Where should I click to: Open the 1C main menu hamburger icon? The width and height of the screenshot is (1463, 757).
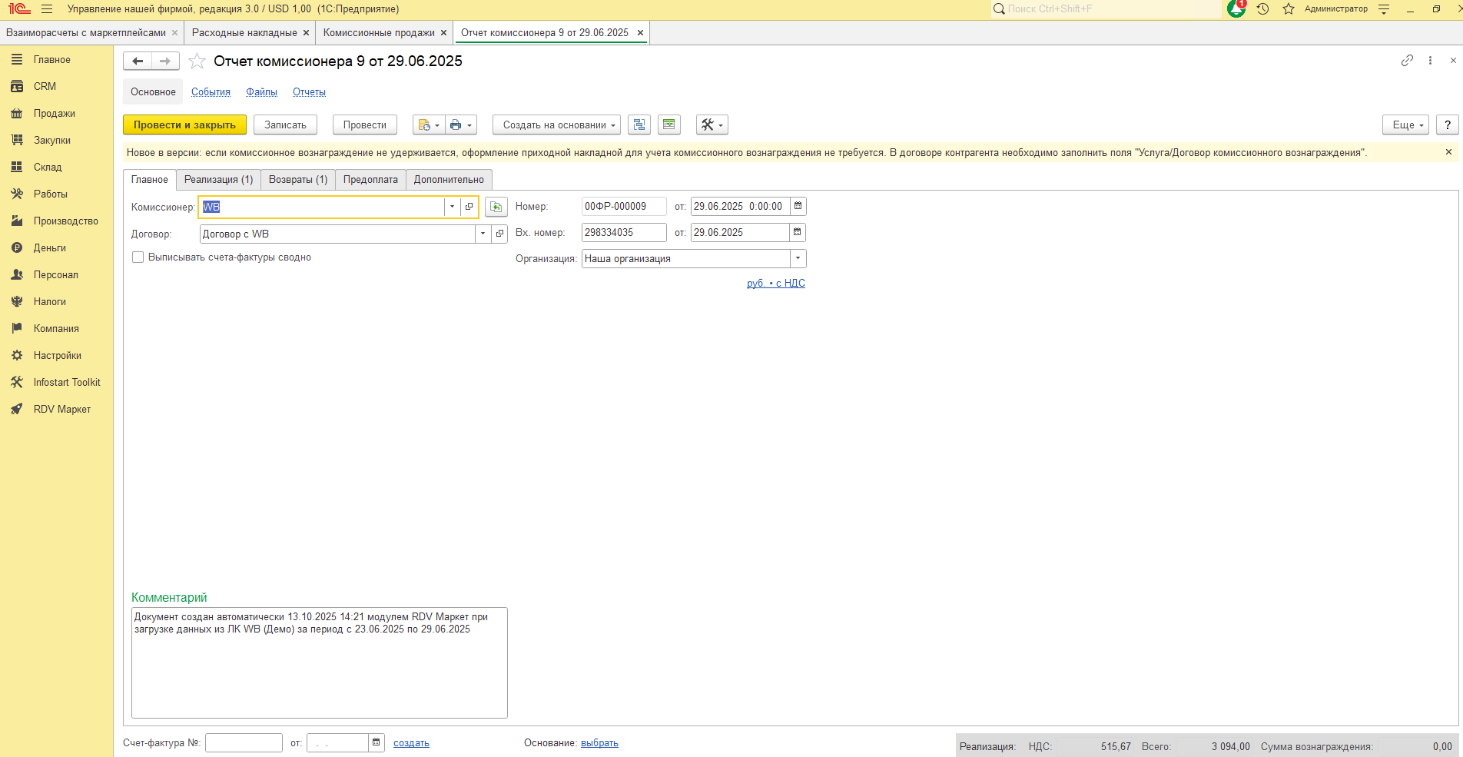click(47, 9)
